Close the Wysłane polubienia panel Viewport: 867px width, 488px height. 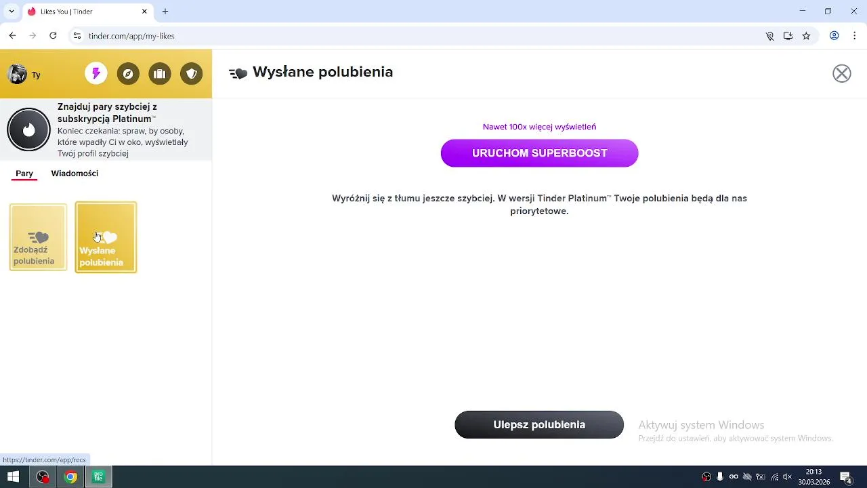pyautogui.click(x=842, y=73)
